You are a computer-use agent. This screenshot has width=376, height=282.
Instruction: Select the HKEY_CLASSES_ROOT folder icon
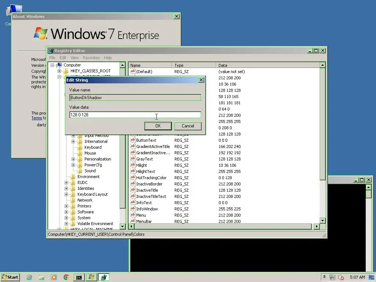click(66, 71)
